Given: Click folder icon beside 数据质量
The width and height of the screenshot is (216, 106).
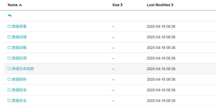Looking at the screenshot, I should [x=9, y=26].
